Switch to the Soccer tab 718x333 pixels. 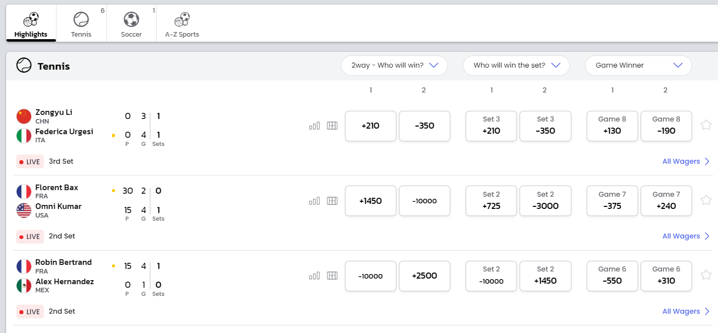131,24
